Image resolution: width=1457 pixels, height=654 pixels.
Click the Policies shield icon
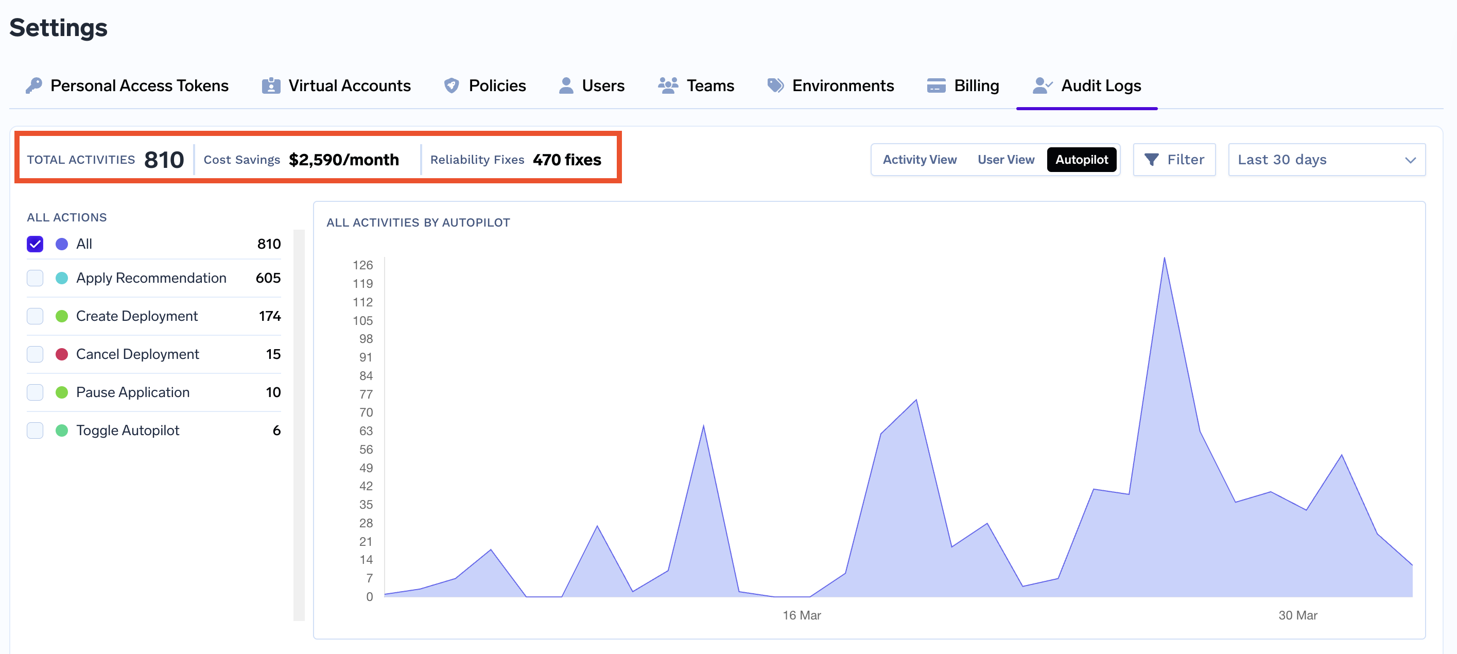452,85
